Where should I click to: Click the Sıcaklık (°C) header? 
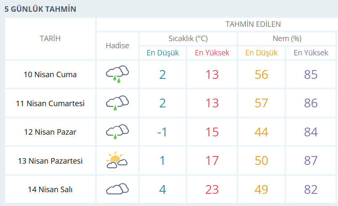click(188, 39)
